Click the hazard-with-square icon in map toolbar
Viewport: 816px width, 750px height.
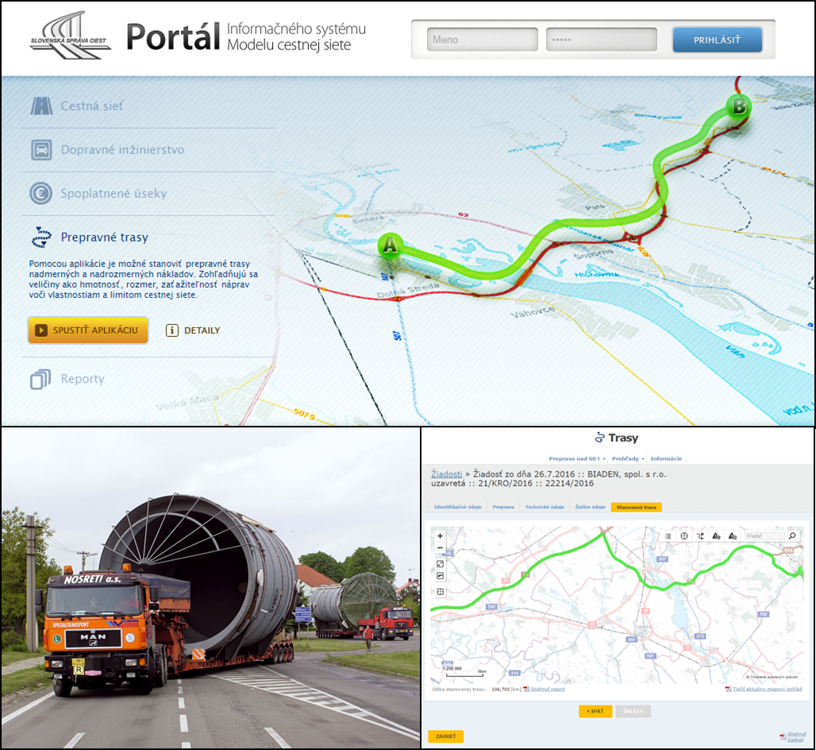click(733, 536)
